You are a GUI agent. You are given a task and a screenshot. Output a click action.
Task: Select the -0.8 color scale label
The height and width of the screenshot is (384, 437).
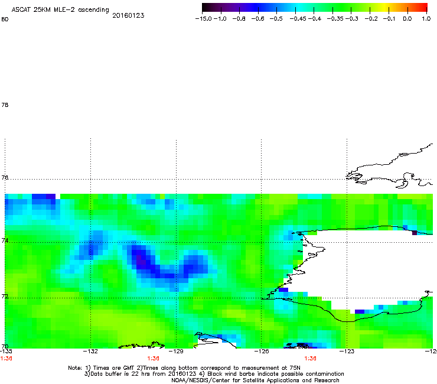pos(239,19)
